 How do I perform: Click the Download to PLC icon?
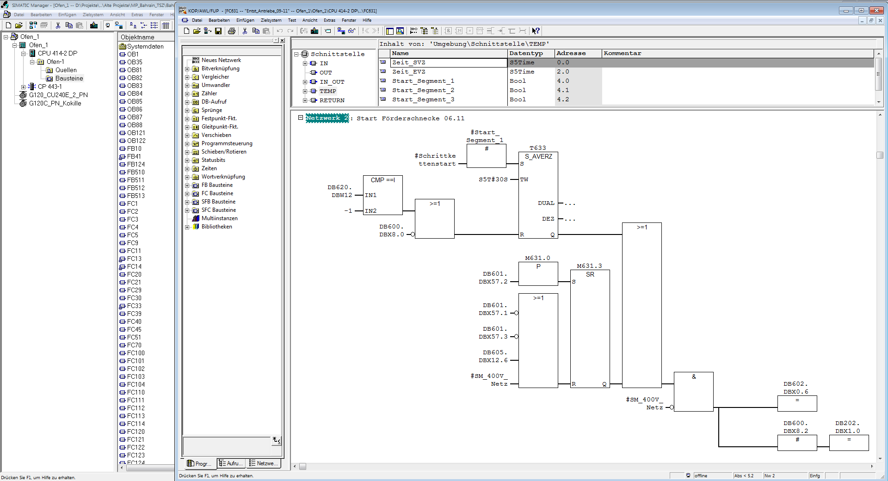pyautogui.click(x=314, y=31)
